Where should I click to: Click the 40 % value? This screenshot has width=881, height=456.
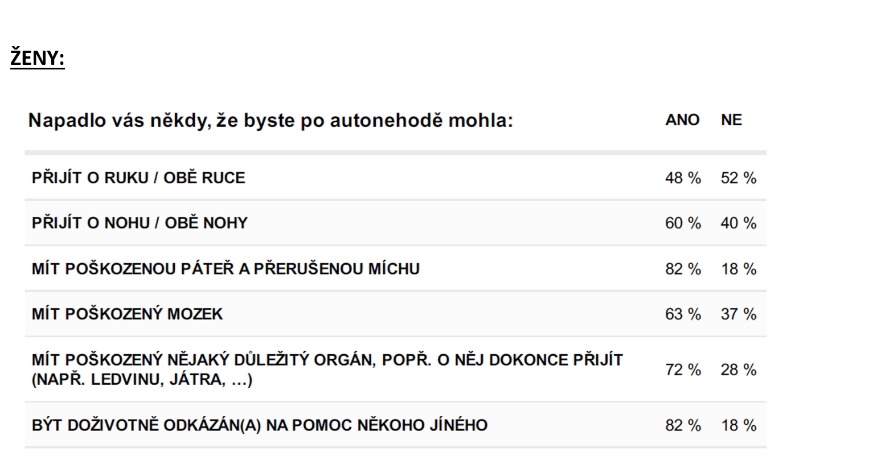[739, 223]
